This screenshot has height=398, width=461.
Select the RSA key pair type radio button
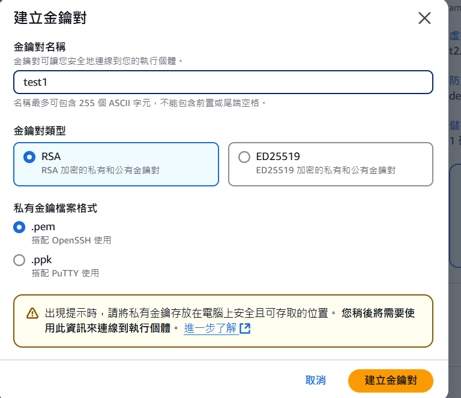pos(29,157)
